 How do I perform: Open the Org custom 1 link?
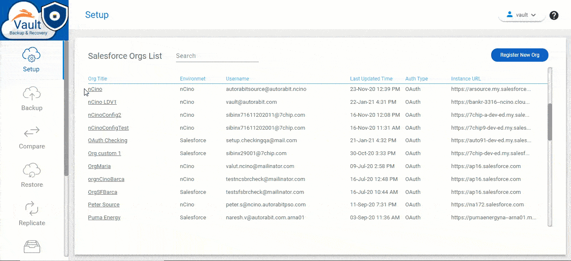104,153
